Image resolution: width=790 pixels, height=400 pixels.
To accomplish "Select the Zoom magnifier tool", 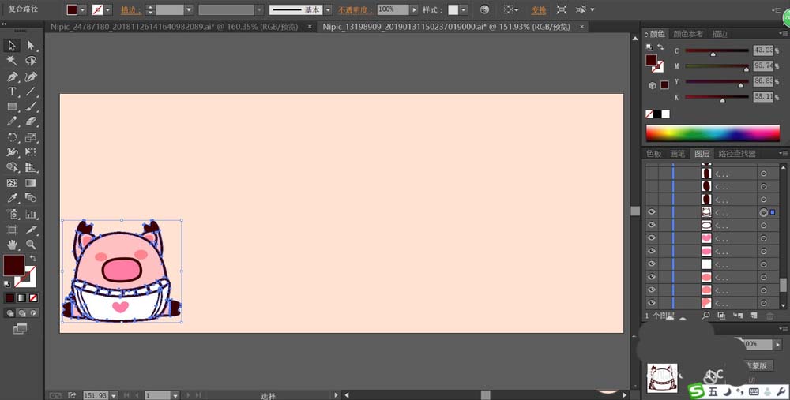I will (31, 245).
